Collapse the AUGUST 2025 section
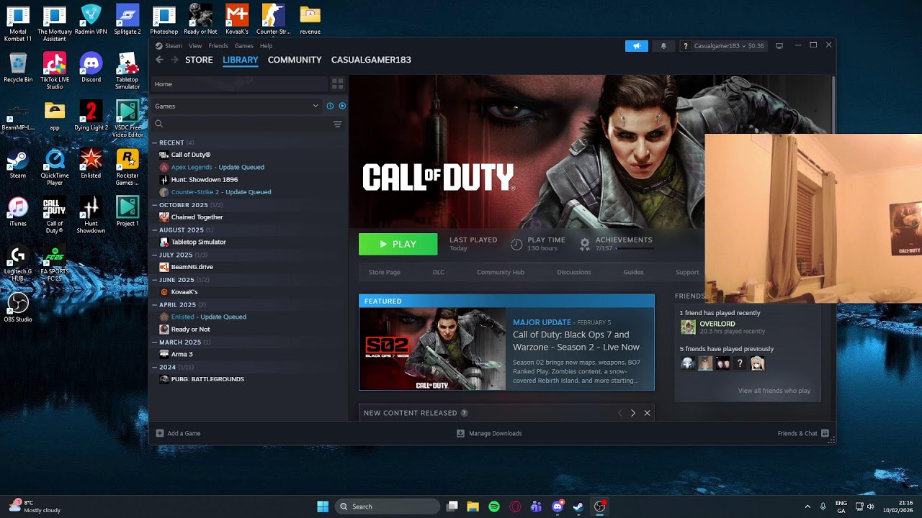The height and width of the screenshot is (518, 922). (155, 230)
